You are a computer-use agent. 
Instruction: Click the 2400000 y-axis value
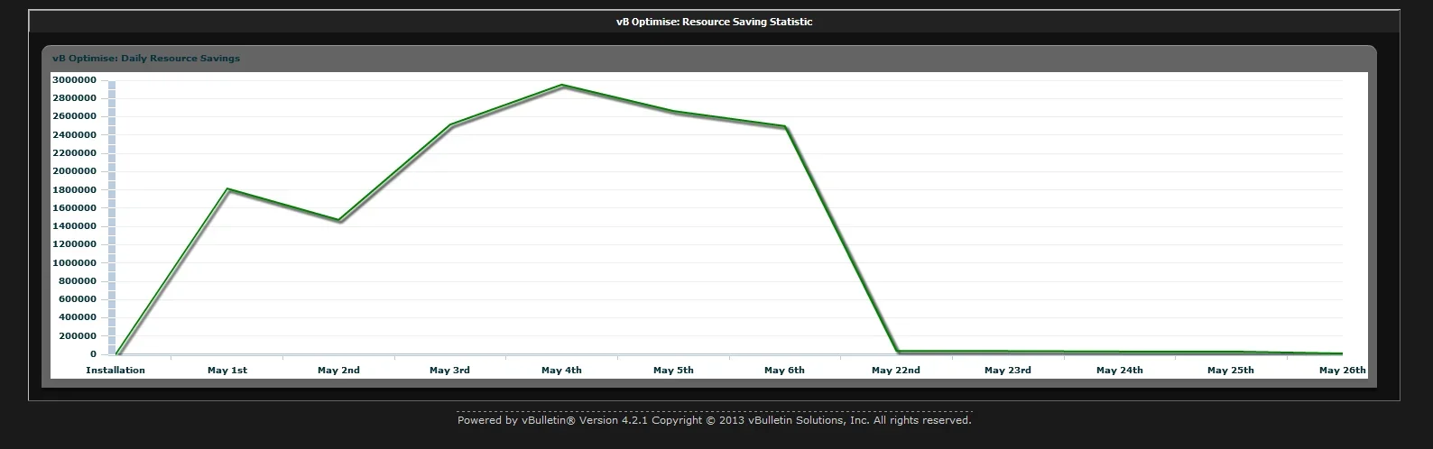74,134
